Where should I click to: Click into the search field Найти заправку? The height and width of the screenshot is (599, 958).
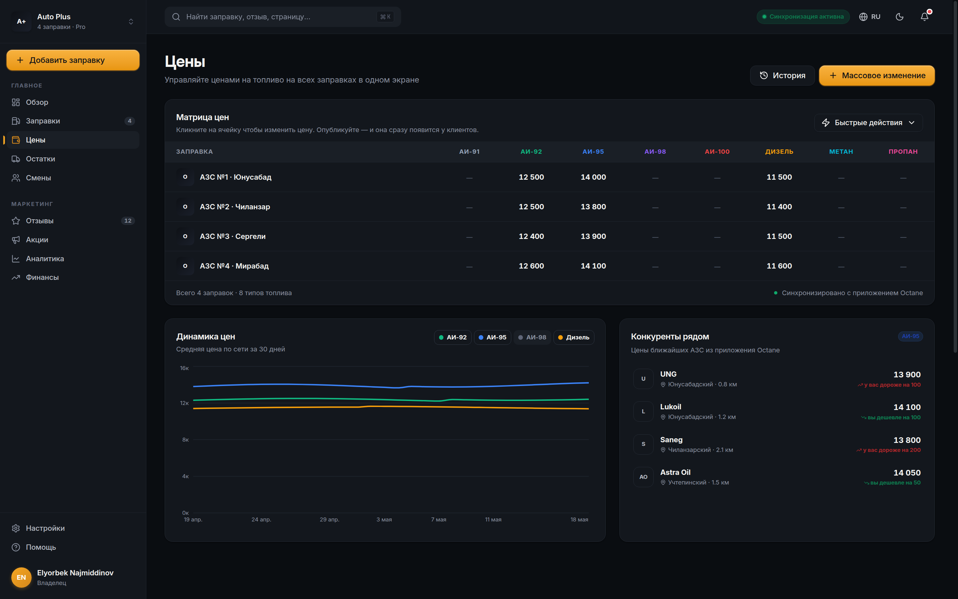(x=283, y=17)
